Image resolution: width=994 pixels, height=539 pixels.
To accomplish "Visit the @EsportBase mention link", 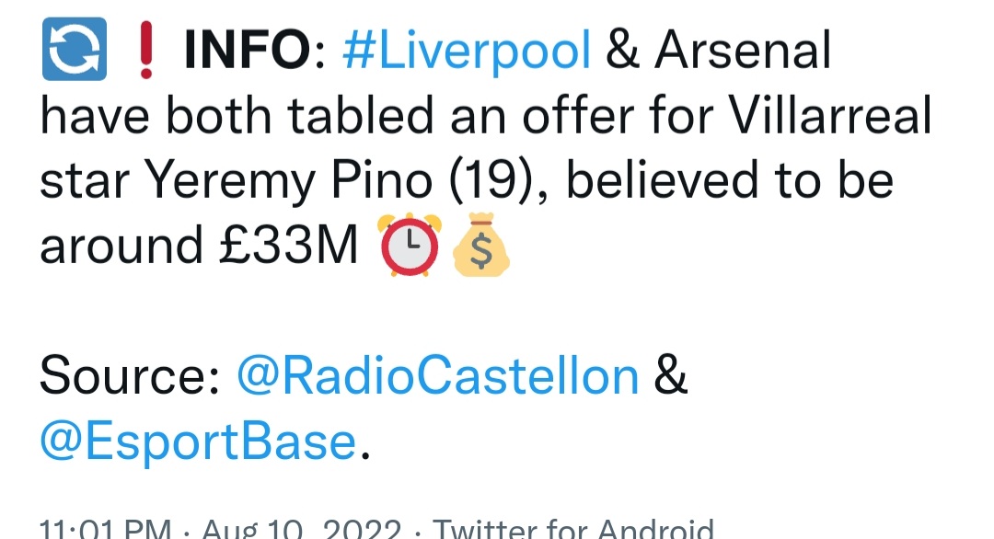I will pyautogui.click(x=197, y=442).
